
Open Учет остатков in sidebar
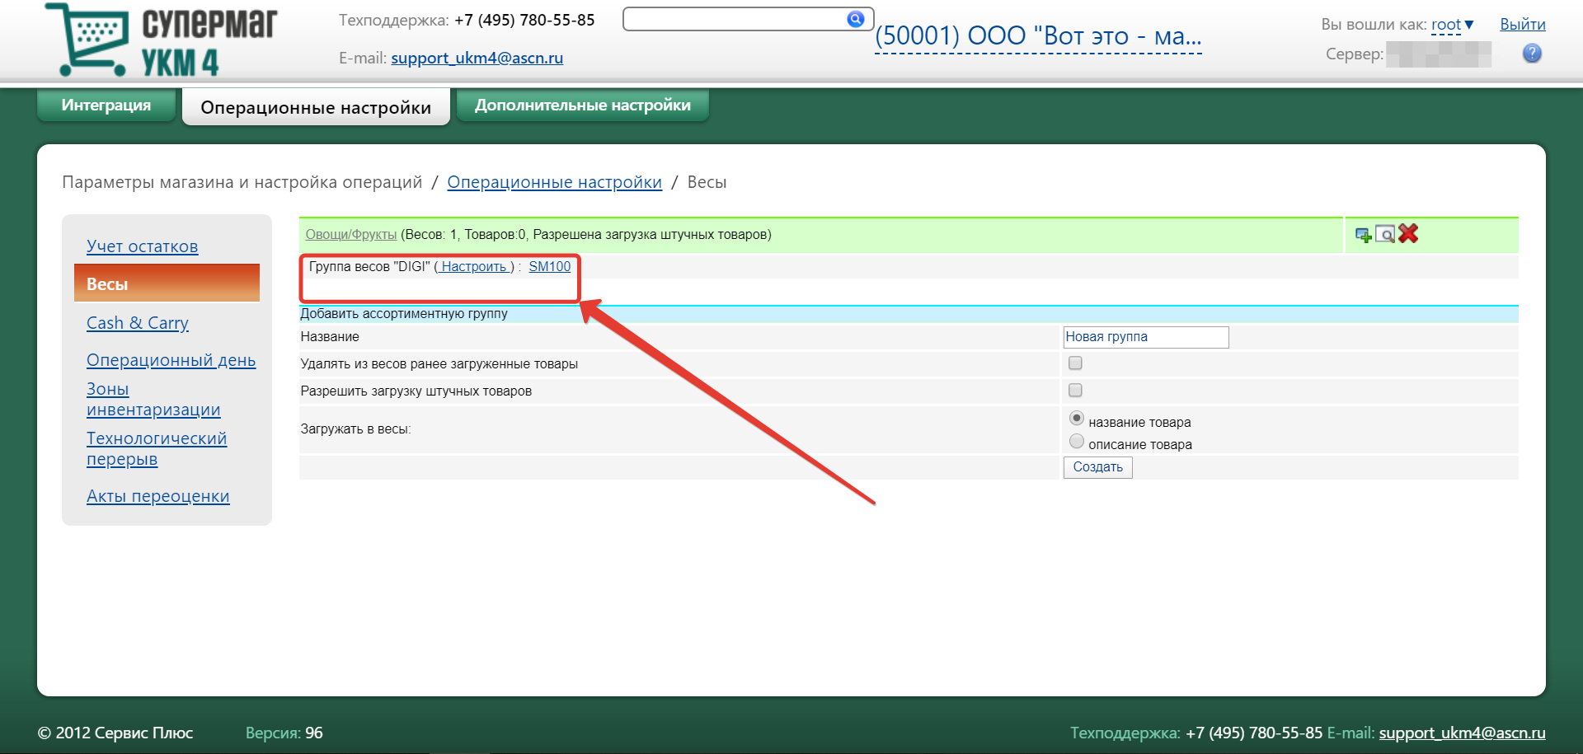[x=143, y=246]
